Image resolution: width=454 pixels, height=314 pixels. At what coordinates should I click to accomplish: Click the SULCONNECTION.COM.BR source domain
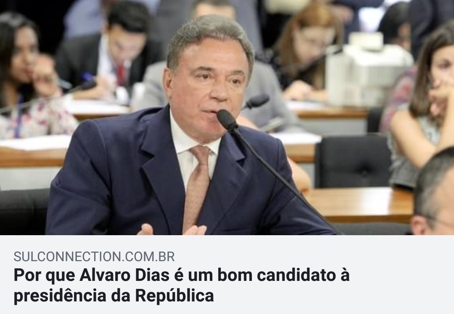(x=94, y=257)
